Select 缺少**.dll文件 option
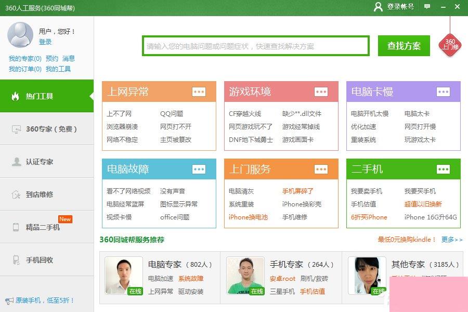 pos(302,114)
